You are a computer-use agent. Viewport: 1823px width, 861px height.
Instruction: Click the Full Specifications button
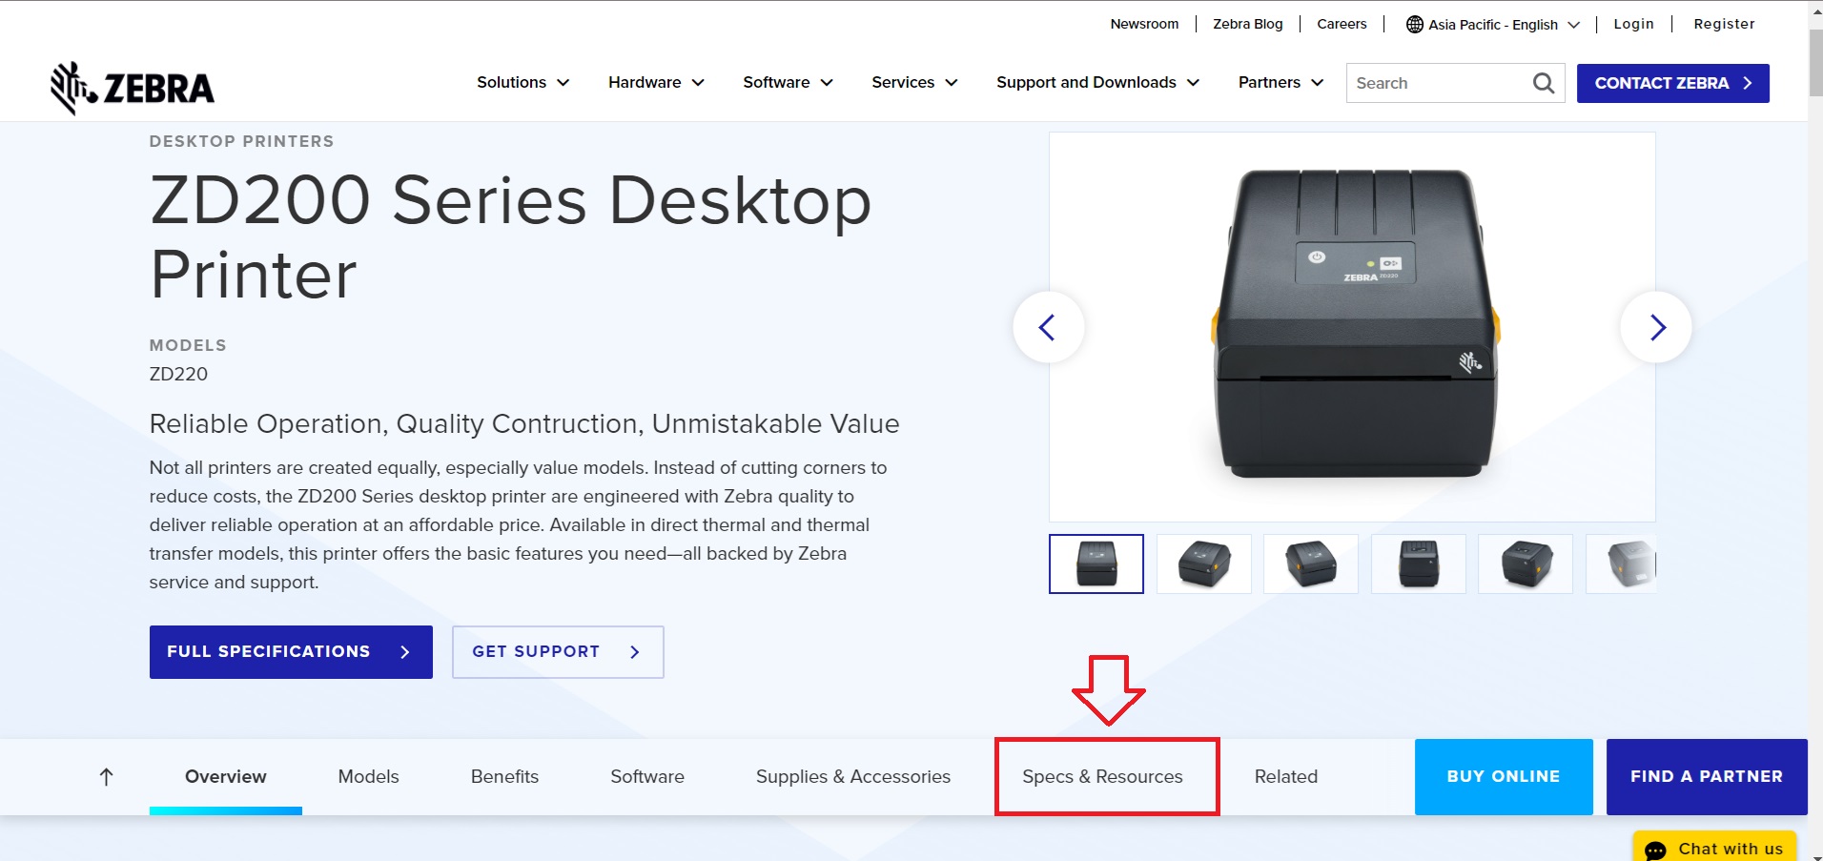(290, 651)
